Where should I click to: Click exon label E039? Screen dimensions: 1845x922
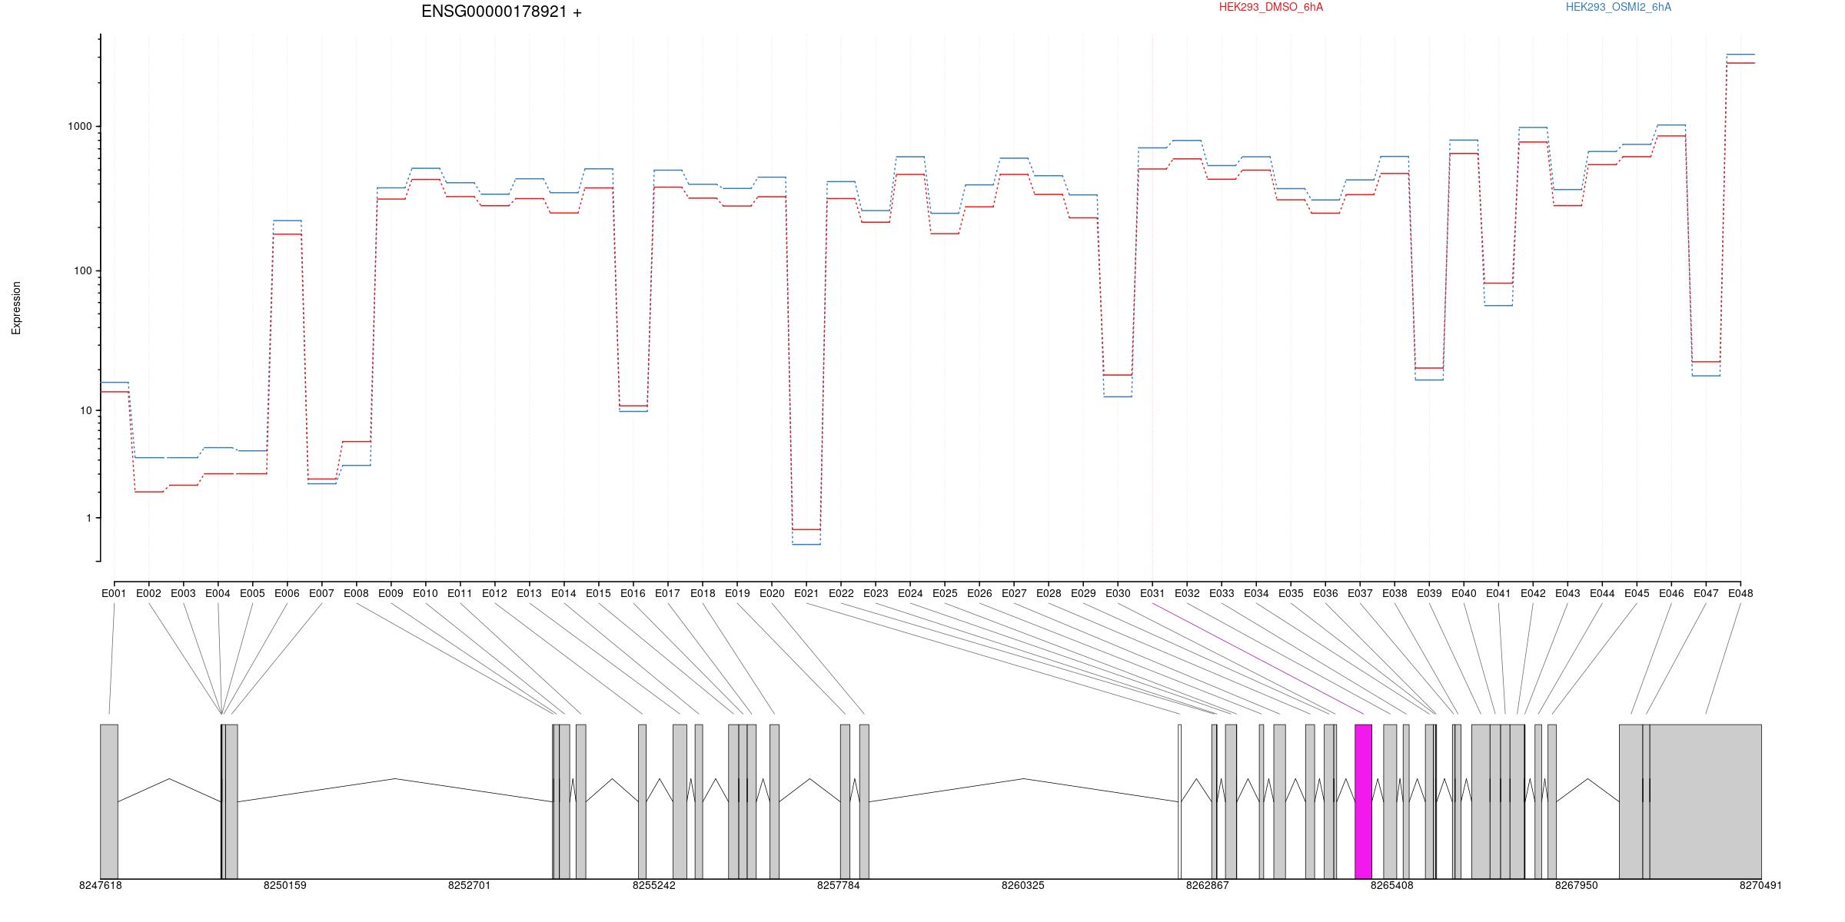tap(1429, 593)
